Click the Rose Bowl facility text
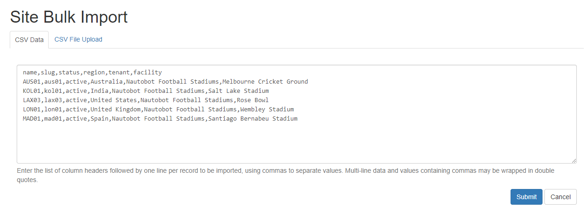 pos(252,100)
